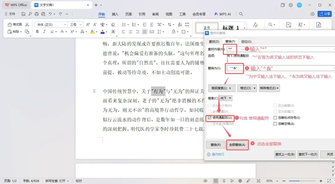Clear formatting with the eraser icon
335x184 pixels.
(113, 25)
